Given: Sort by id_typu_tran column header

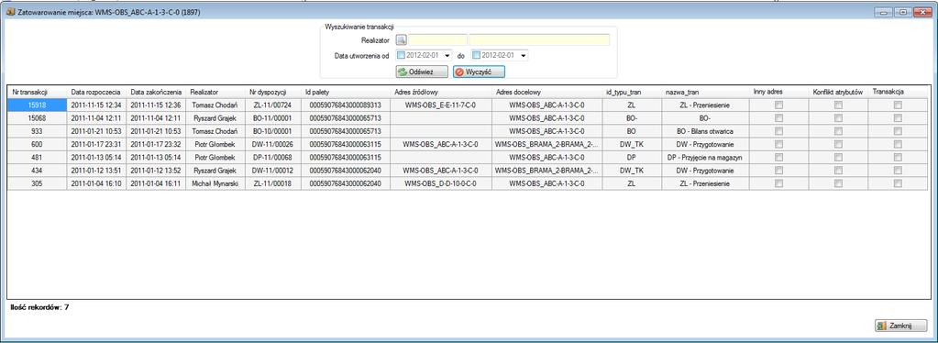Looking at the screenshot, I should pos(632,93).
